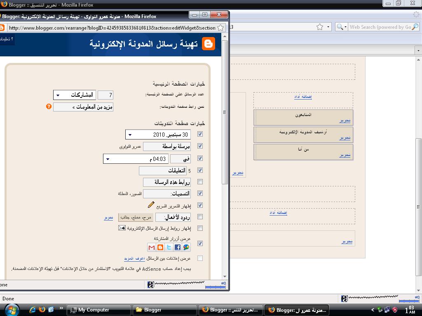The width and height of the screenshot is (422, 316).
Task: Click Blogger favicon in popup address bar
Action: pos(2,28)
